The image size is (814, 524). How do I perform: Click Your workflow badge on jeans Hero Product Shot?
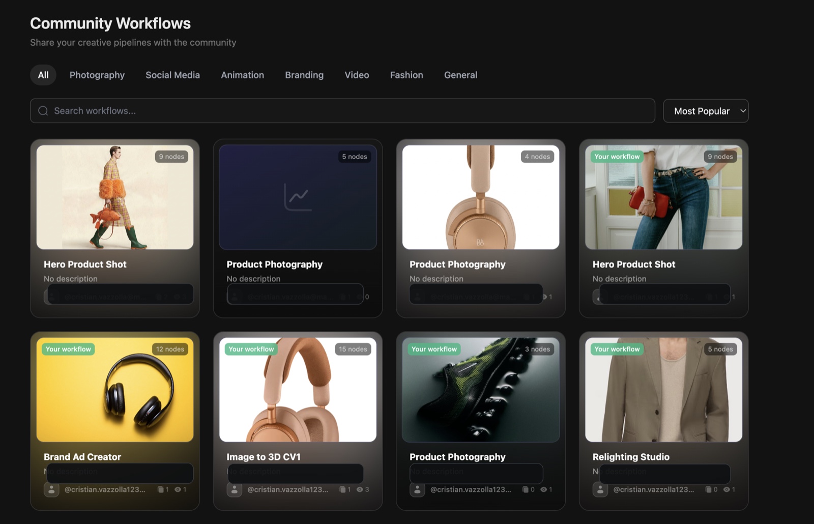tap(617, 157)
